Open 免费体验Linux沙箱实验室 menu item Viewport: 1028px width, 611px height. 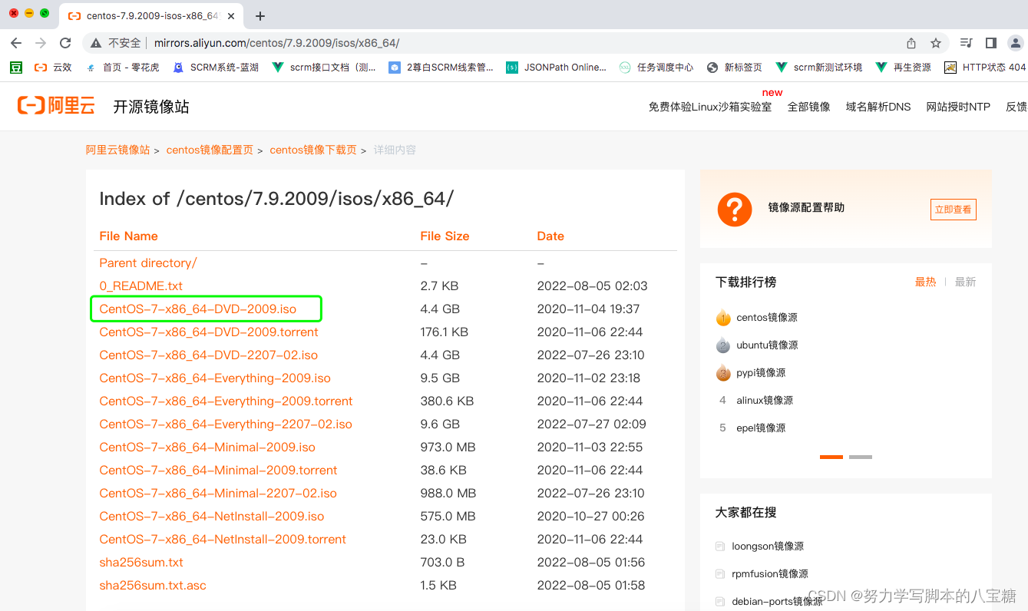coord(710,107)
